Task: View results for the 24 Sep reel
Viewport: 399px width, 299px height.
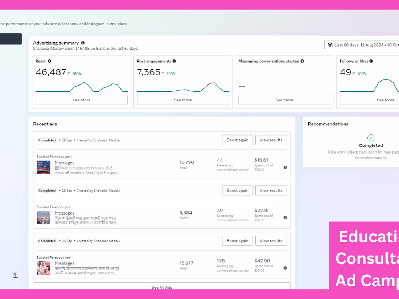Action: click(271, 241)
